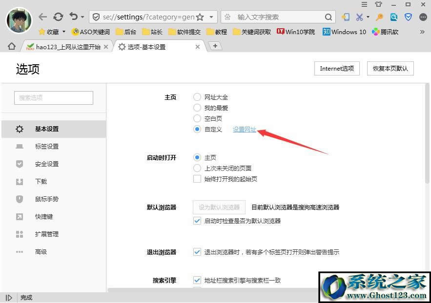The height and width of the screenshot is (303, 431).
Task: Open the scissors screenshot tool
Action: click(x=360, y=17)
